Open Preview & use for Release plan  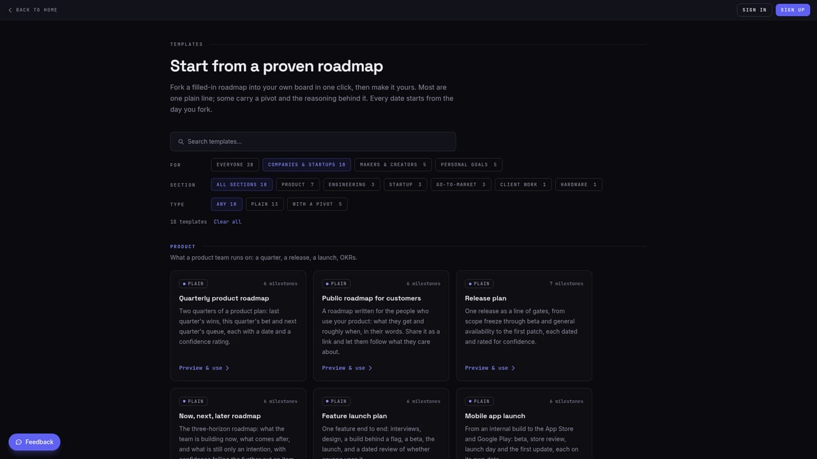(490, 368)
